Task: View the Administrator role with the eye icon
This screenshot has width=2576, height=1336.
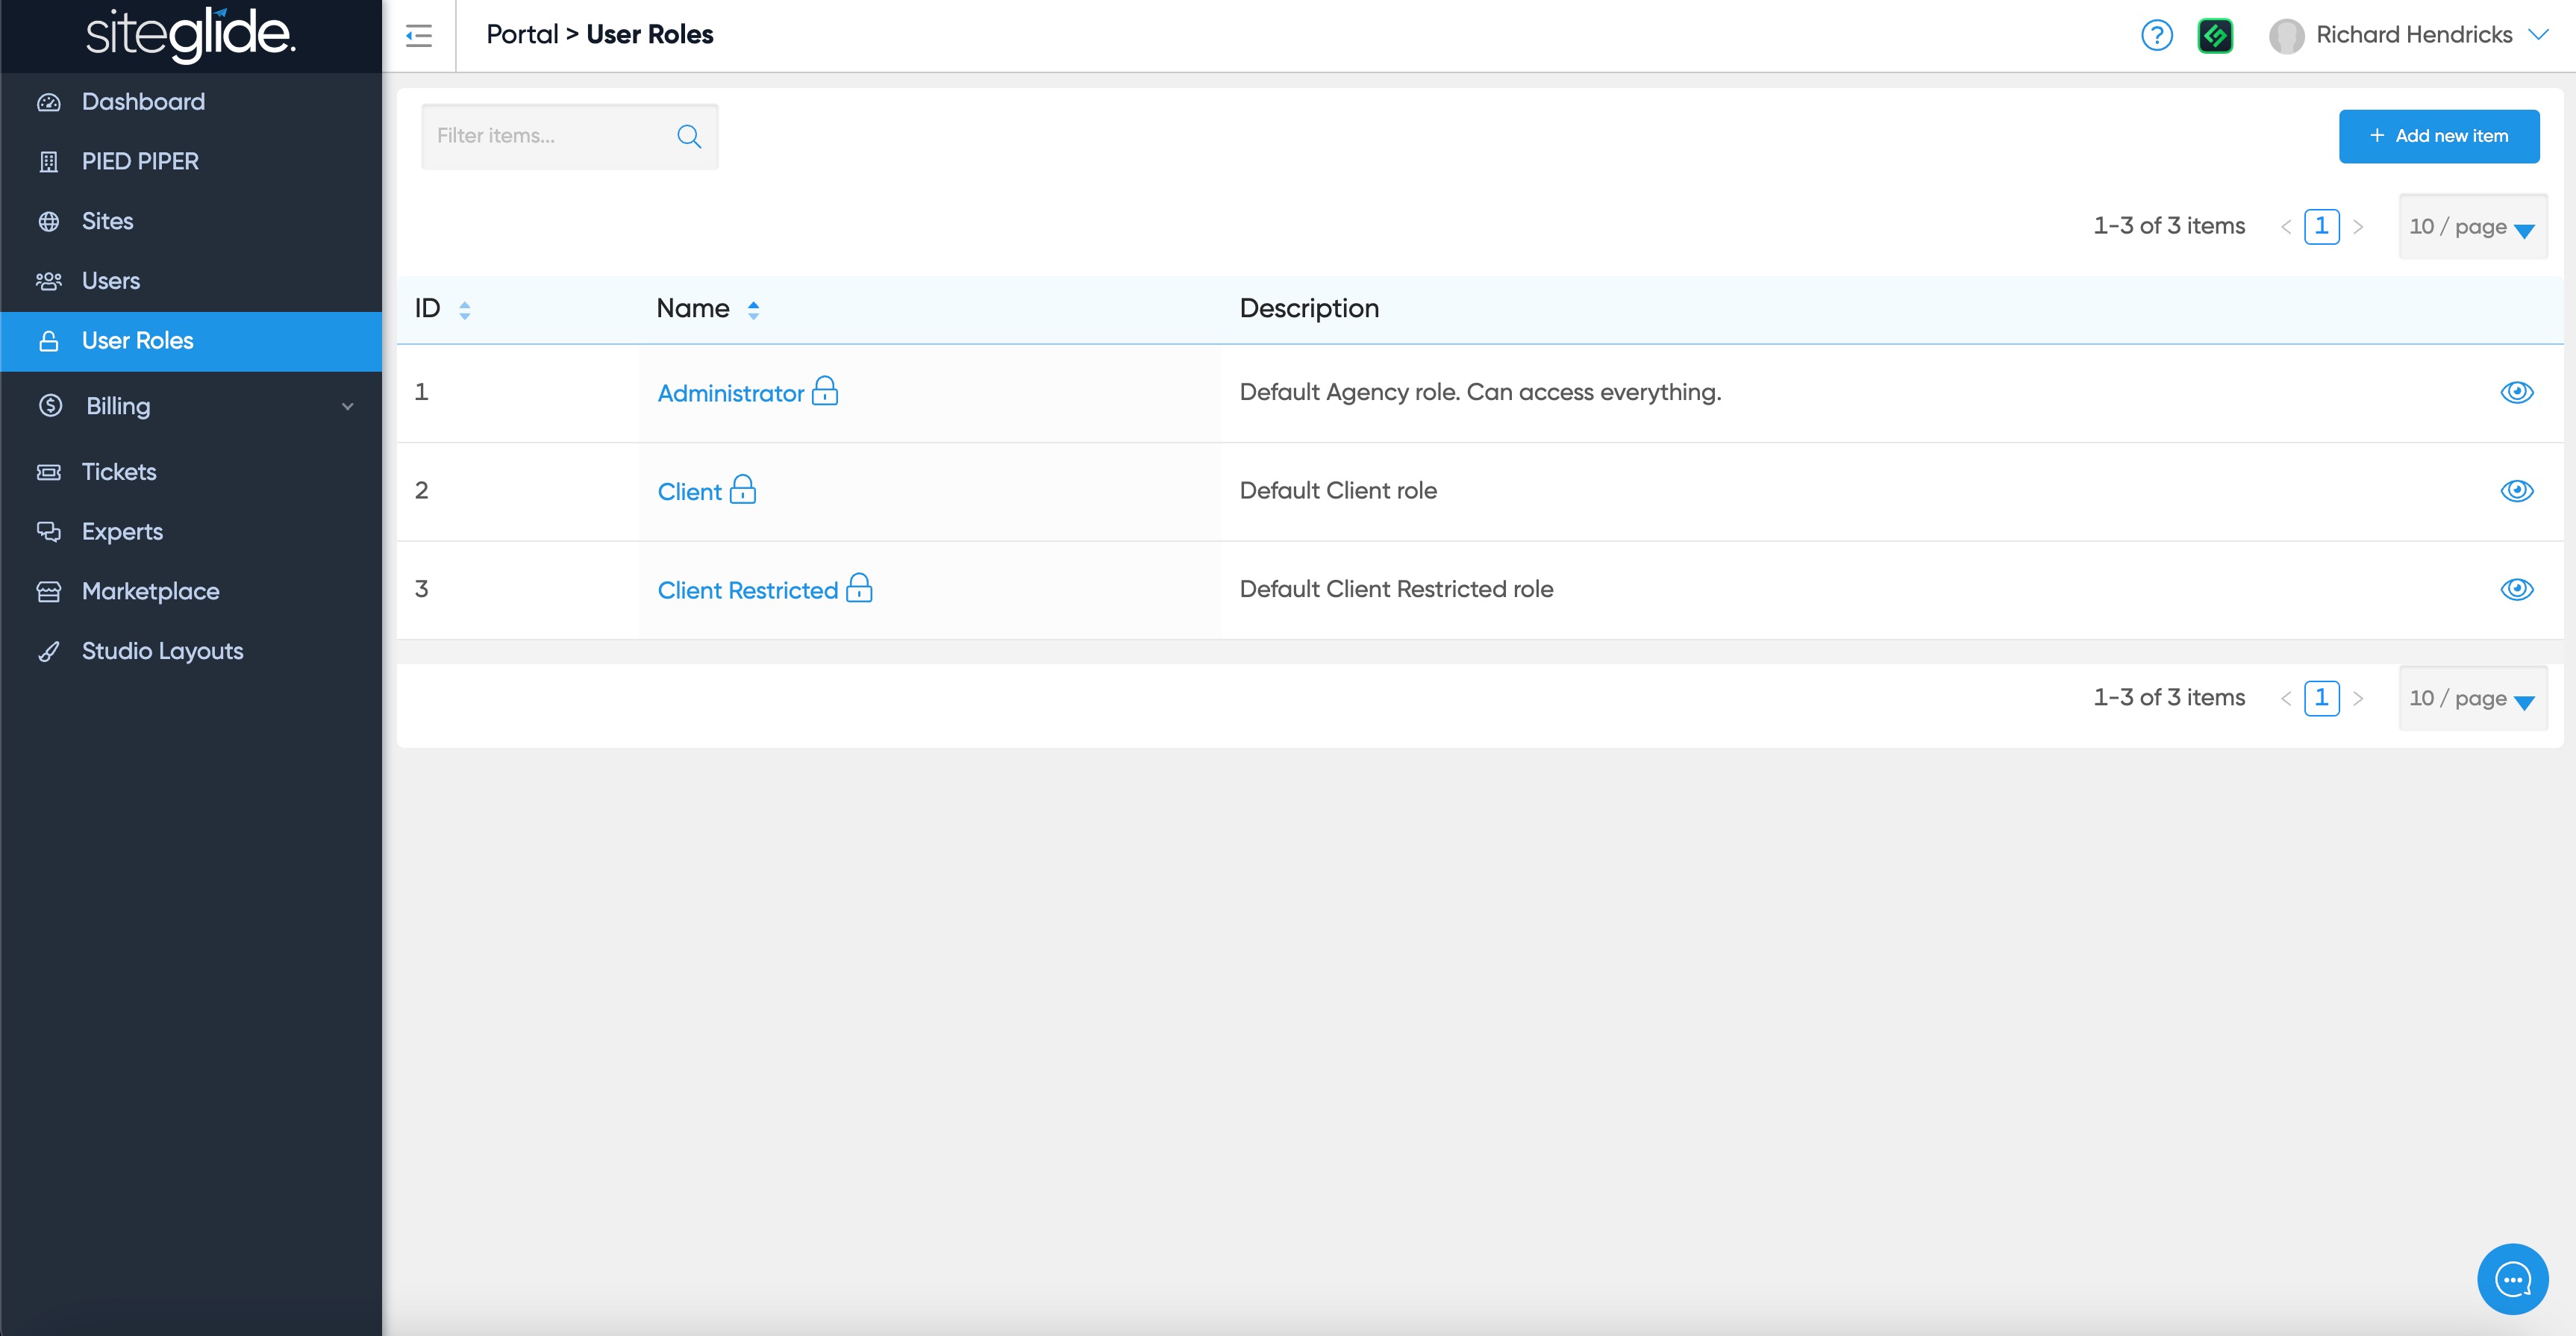Action: click(x=2516, y=392)
